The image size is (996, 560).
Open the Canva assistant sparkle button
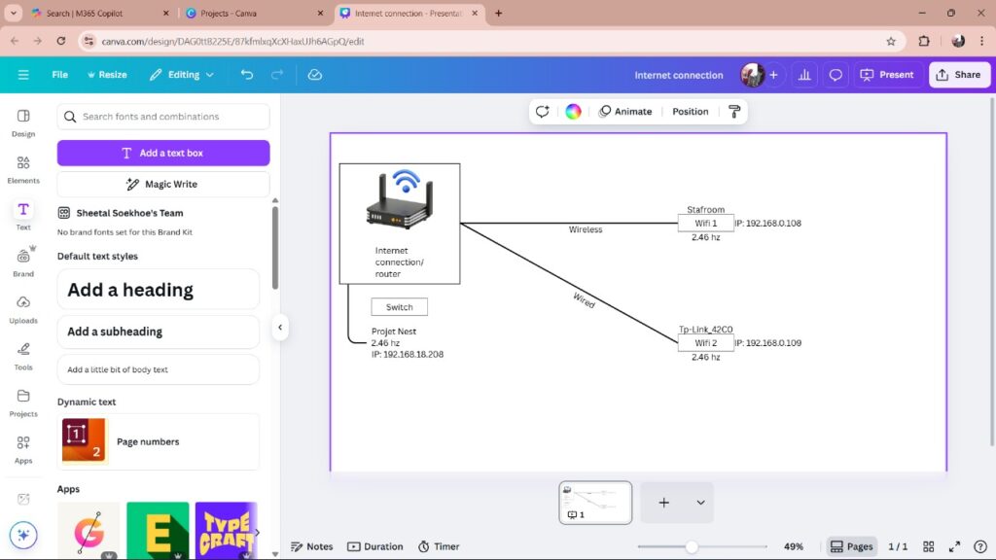24,535
